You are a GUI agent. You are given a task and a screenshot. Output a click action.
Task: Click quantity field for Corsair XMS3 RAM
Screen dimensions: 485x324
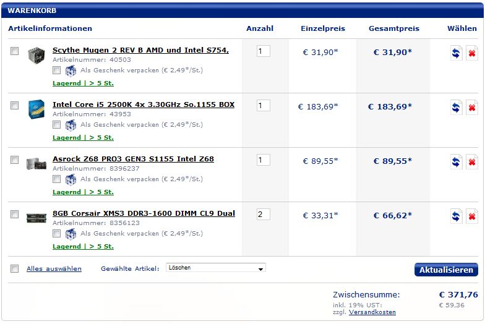pos(264,214)
